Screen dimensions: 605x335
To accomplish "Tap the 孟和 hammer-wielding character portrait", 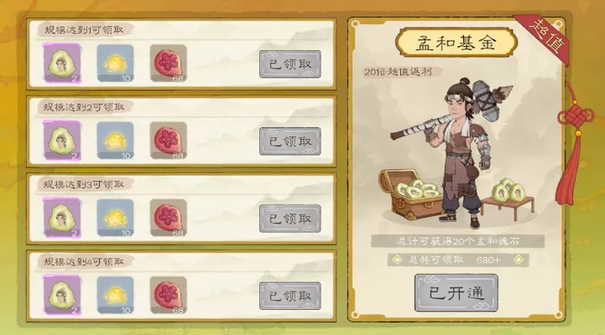I will click(x=457, y=152).
